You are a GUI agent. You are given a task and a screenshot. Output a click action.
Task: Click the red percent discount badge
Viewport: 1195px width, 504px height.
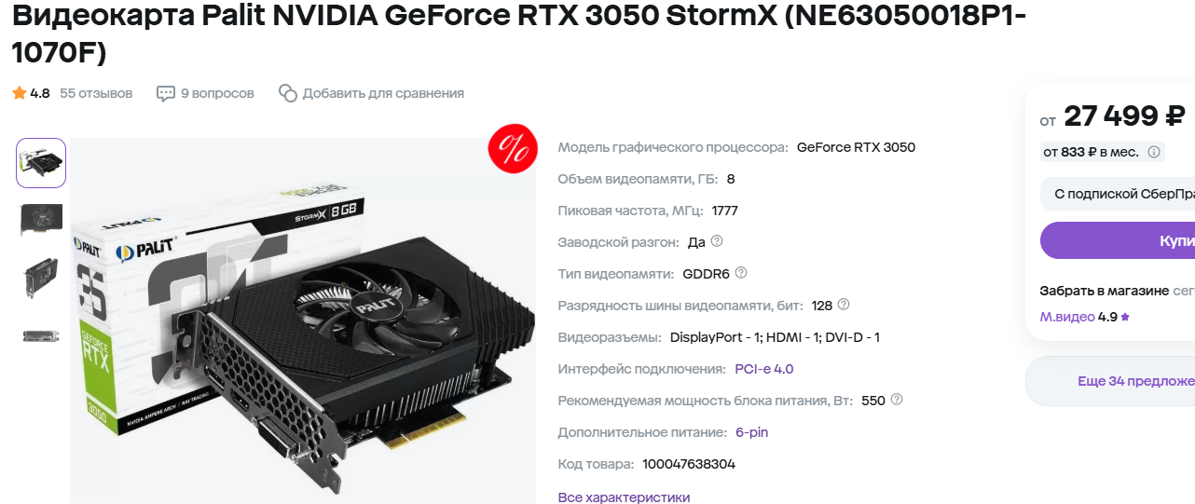click(x=512, y=148)
